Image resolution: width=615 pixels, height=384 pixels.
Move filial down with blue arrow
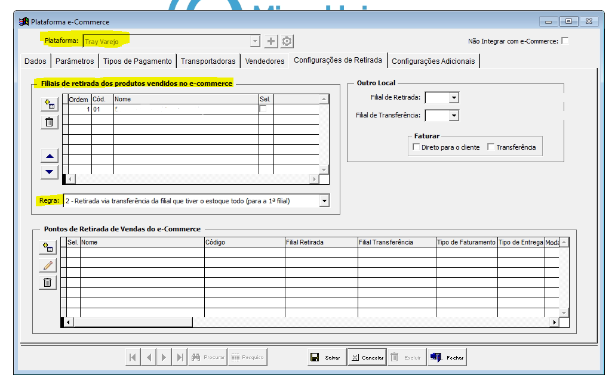pyautogui.click(x=50, y=172)
